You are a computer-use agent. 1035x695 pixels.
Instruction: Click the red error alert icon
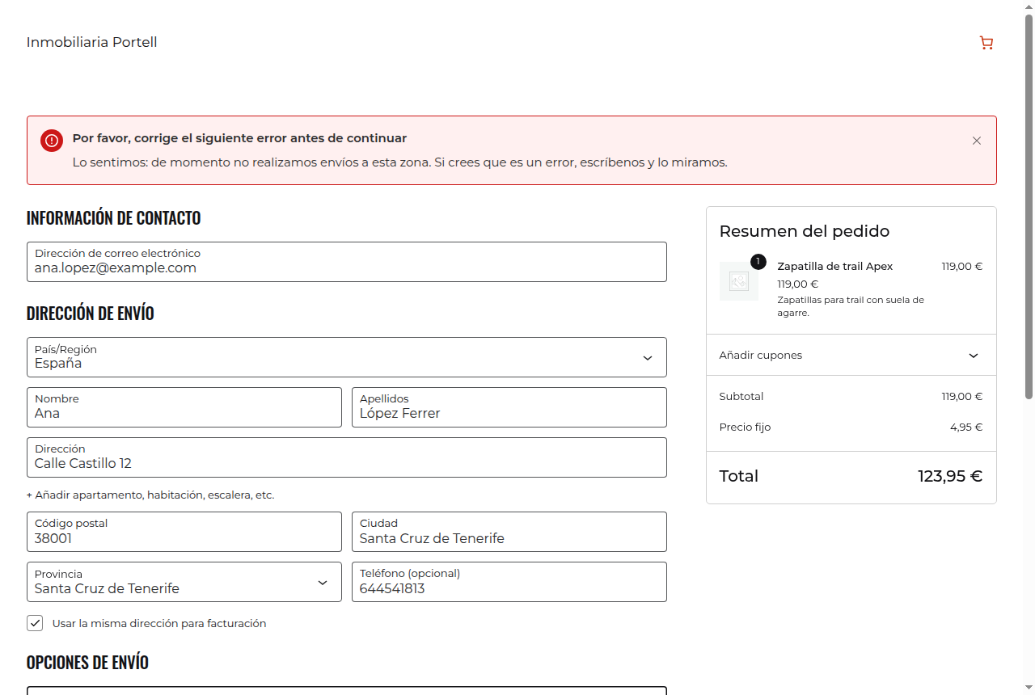(52, 140)
